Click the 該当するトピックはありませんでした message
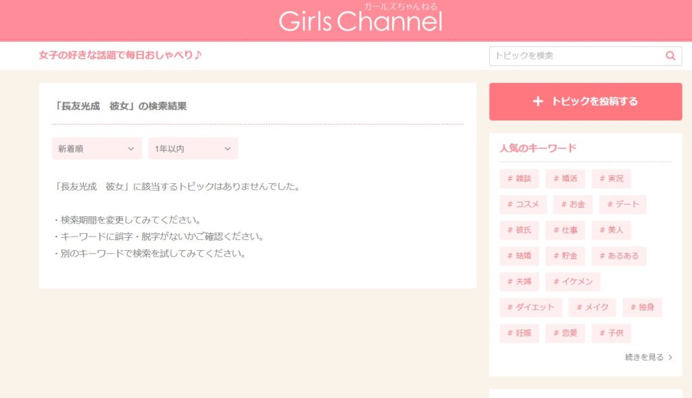The height and width of the screenshot is (398, 692). pos(178,186)
